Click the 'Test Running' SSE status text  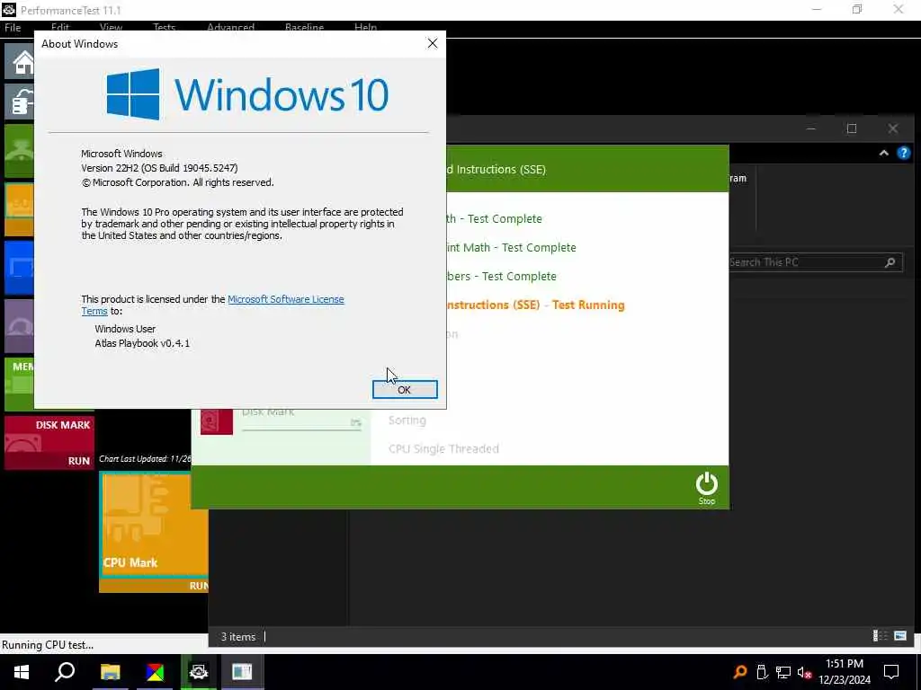pos(588,305)
